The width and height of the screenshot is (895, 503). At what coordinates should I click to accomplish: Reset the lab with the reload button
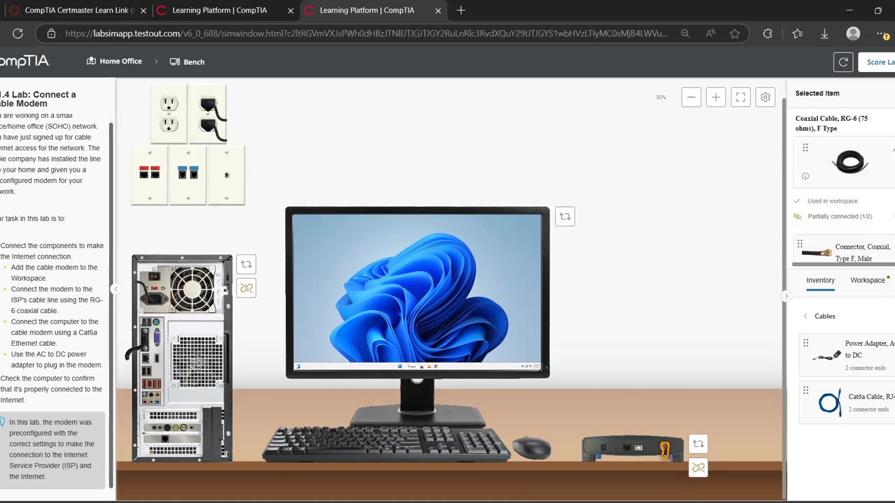(x=843, y=62)
